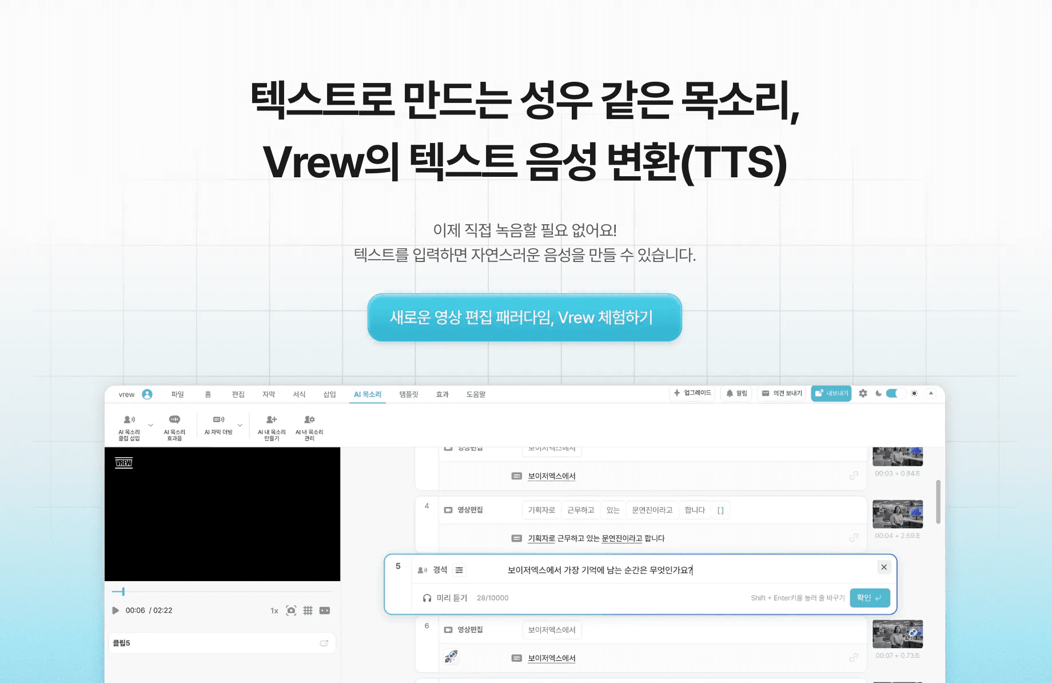Open the 도움말 menu
This screenshot has width=1052, height=683.
[x=476, y=394]
